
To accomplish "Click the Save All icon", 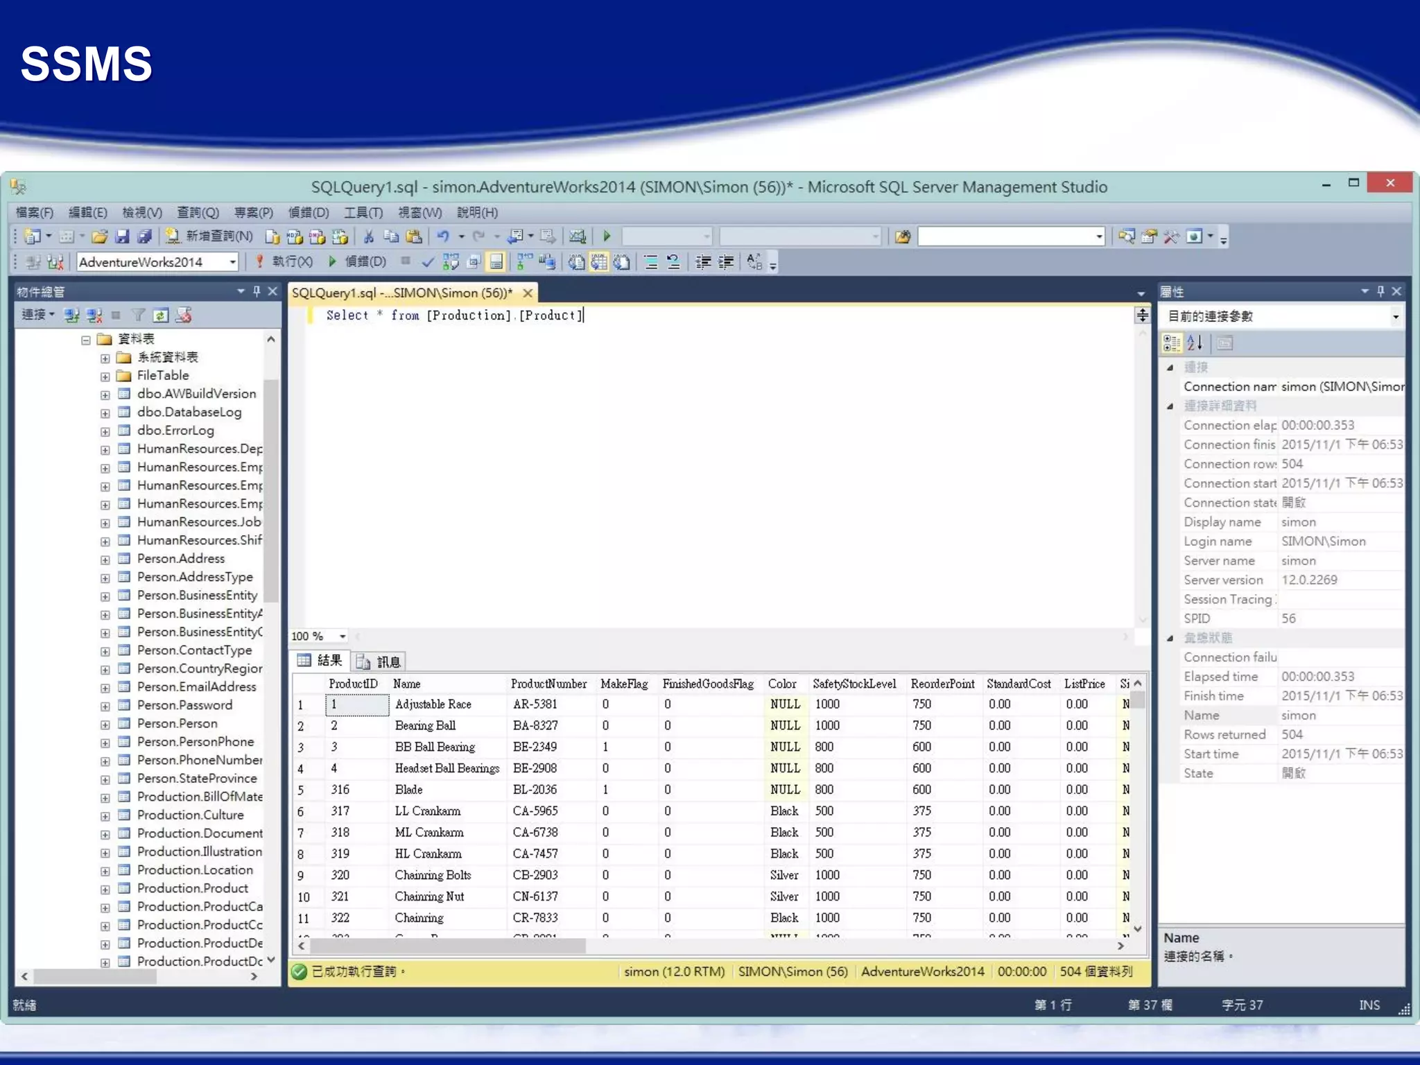I will click(x=144, y=237).
